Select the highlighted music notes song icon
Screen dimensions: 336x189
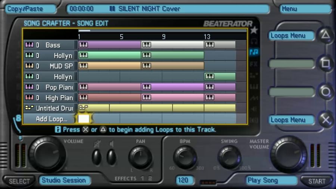254,52
